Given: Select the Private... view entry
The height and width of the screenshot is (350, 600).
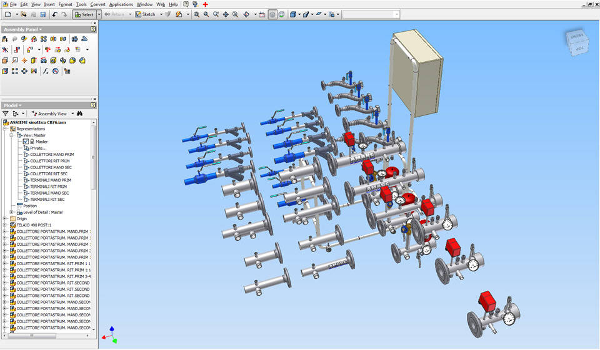Looking at the screenshot, I should tap(38, 148).
